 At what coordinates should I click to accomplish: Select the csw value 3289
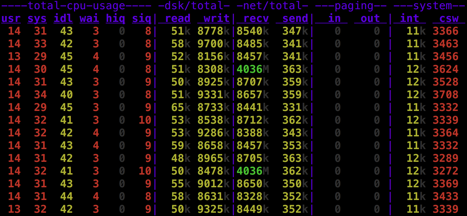tap(446, 158)
